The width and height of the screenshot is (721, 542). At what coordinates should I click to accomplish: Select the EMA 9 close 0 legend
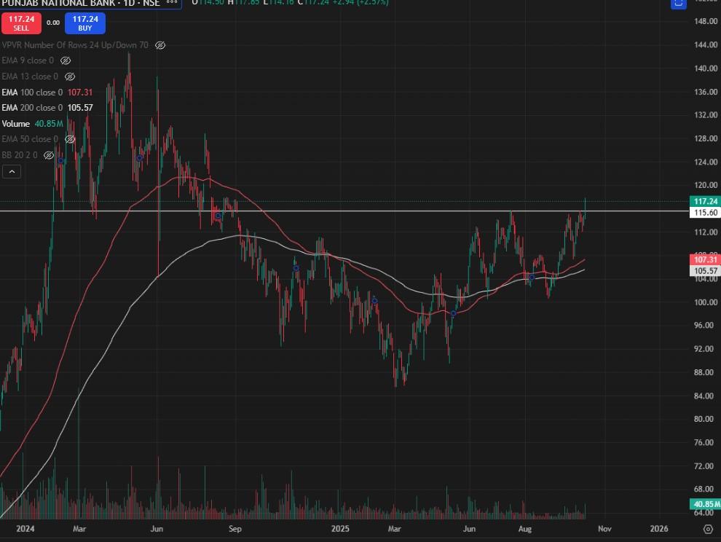[28, 60]
